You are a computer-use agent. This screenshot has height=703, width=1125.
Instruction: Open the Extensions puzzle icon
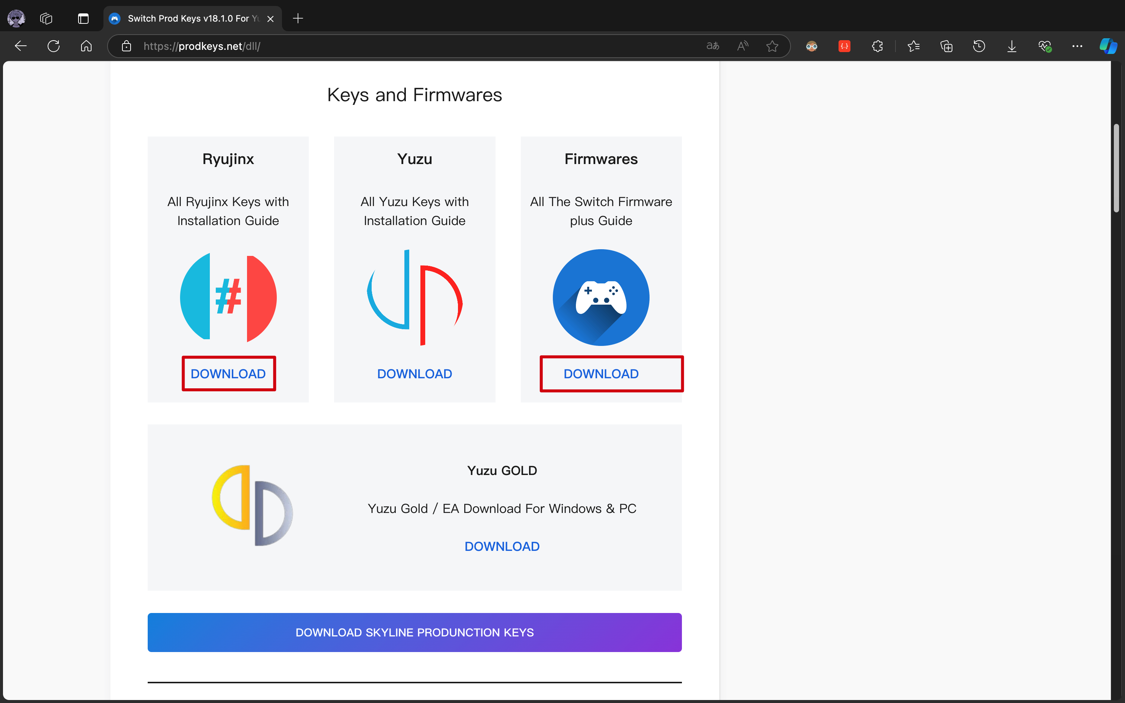pyautogui.click(x=877, y=46)
